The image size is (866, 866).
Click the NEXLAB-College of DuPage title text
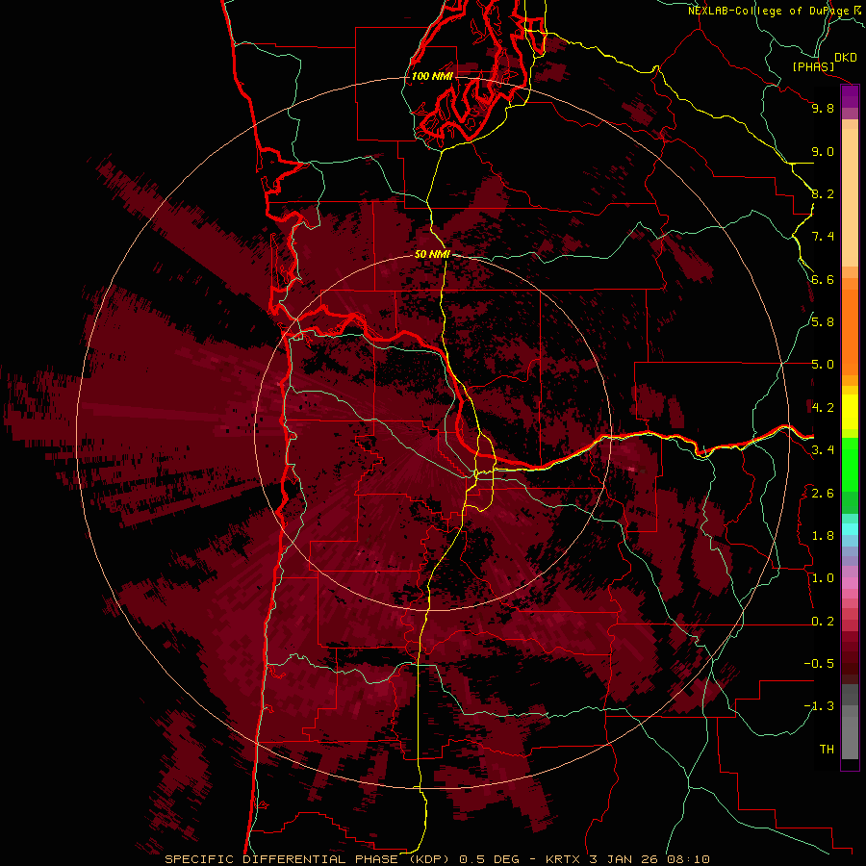(x=774, y=11)
